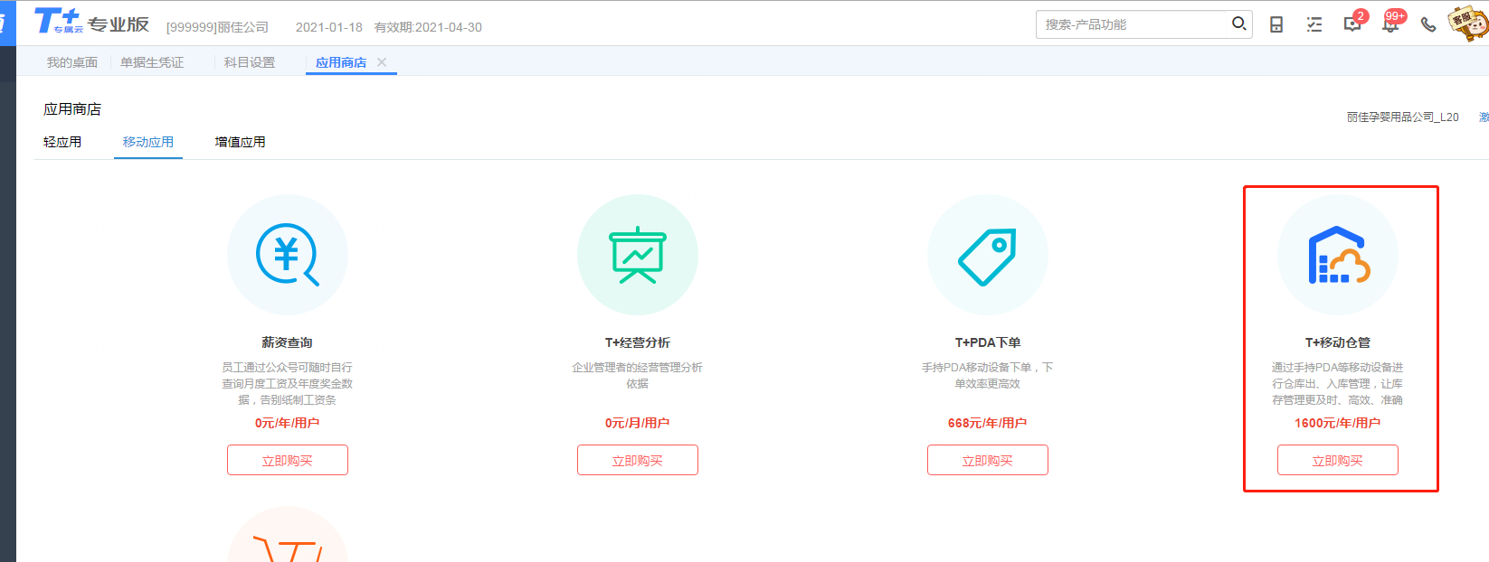Open notifications bell with 99+ badge

point(1391,23)
